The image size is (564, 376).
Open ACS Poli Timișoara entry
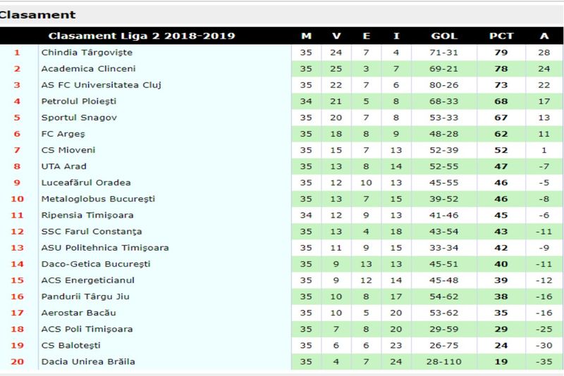tap(85, 330)
